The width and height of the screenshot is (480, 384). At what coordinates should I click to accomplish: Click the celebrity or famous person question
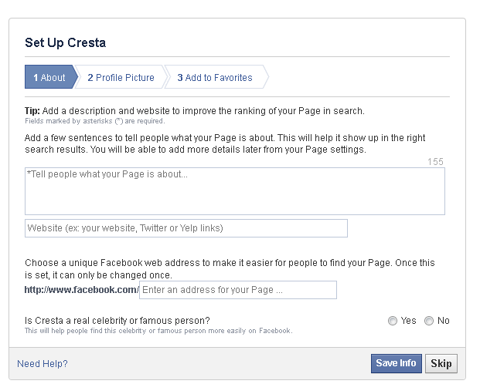point(117,321)
